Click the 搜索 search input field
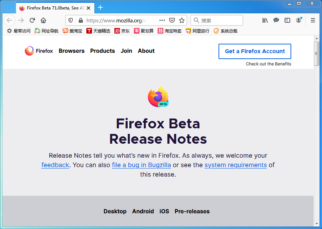 (217, 20)
